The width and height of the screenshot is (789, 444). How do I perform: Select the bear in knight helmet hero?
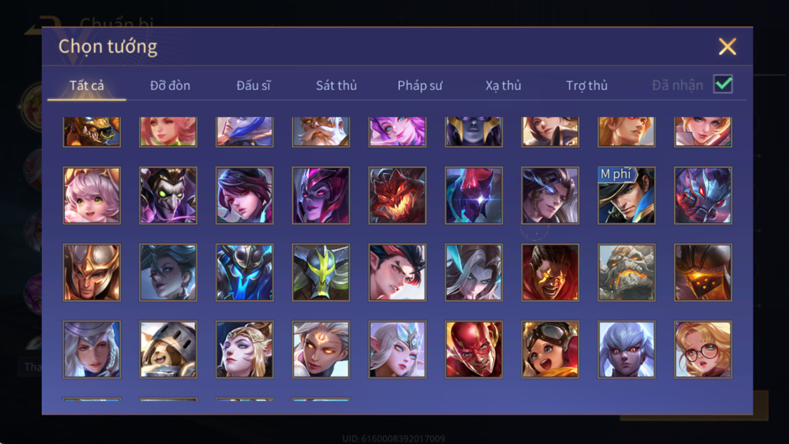pos(168,350)
